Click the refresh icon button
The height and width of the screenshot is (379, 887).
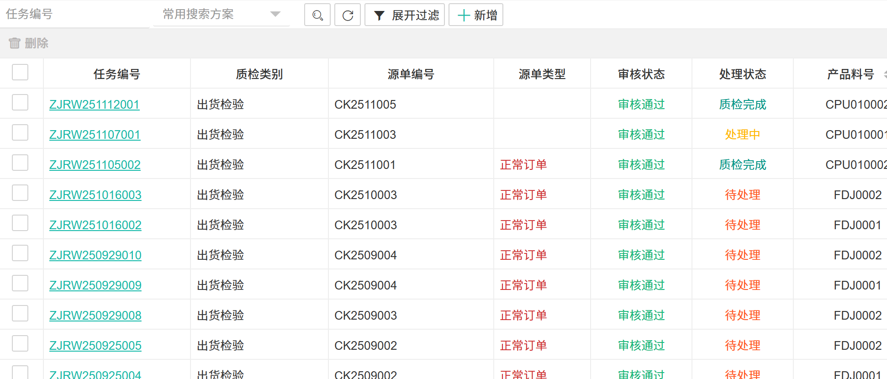pos(348,15)
